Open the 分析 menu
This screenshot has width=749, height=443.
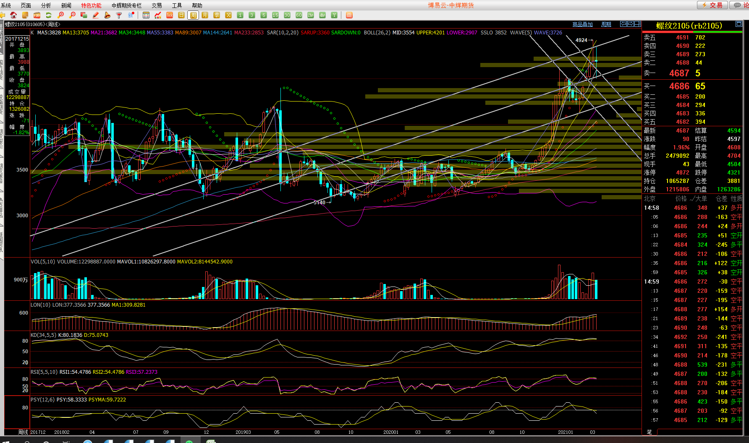(46, 5)
